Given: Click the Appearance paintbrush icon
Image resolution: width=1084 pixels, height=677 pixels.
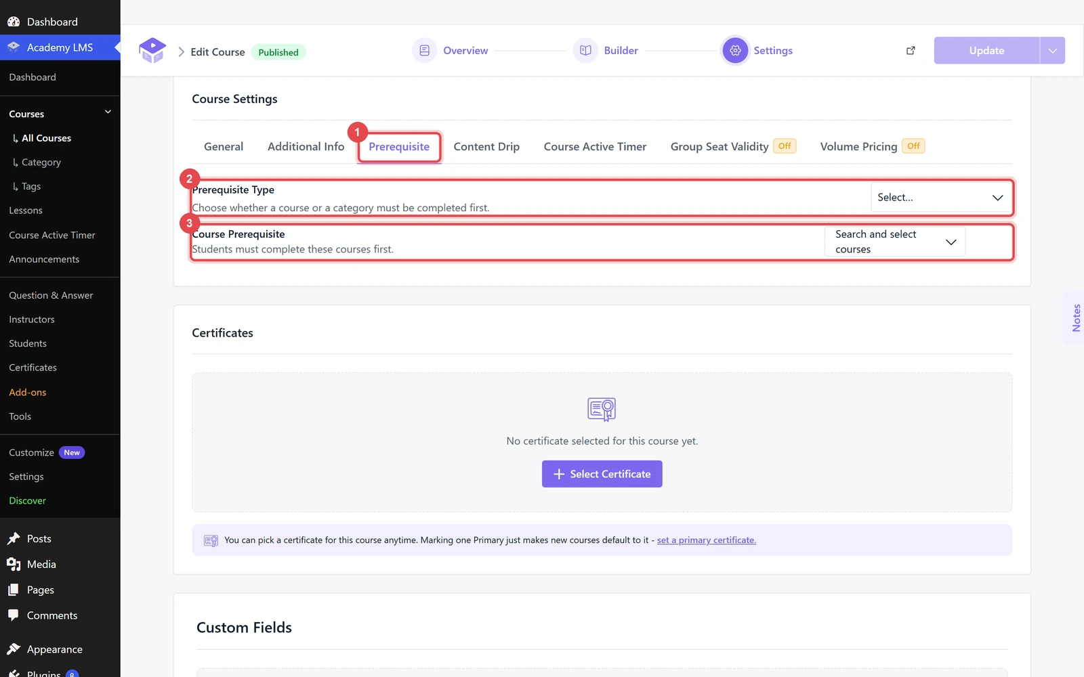Looking at the screenshot, I should (14, 649).
